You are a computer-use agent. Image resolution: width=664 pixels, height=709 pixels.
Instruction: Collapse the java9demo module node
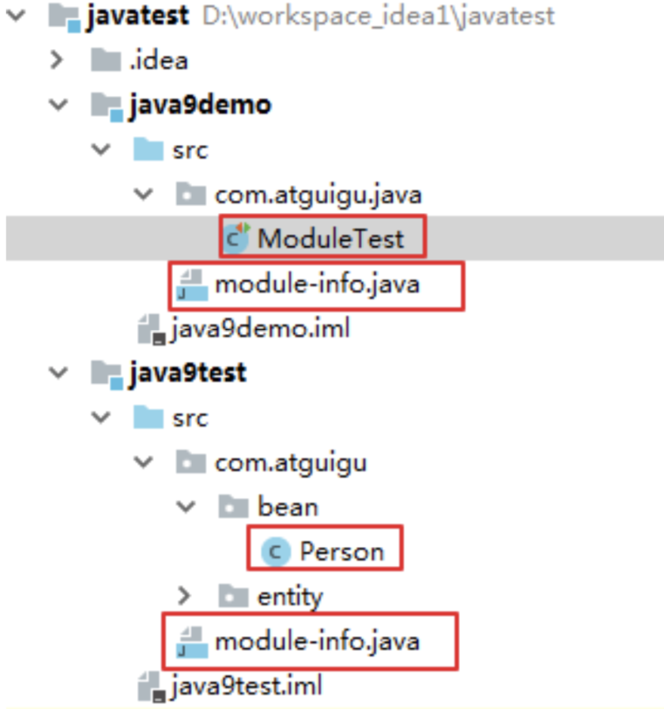pyautogui.click(x=58, y=105)
